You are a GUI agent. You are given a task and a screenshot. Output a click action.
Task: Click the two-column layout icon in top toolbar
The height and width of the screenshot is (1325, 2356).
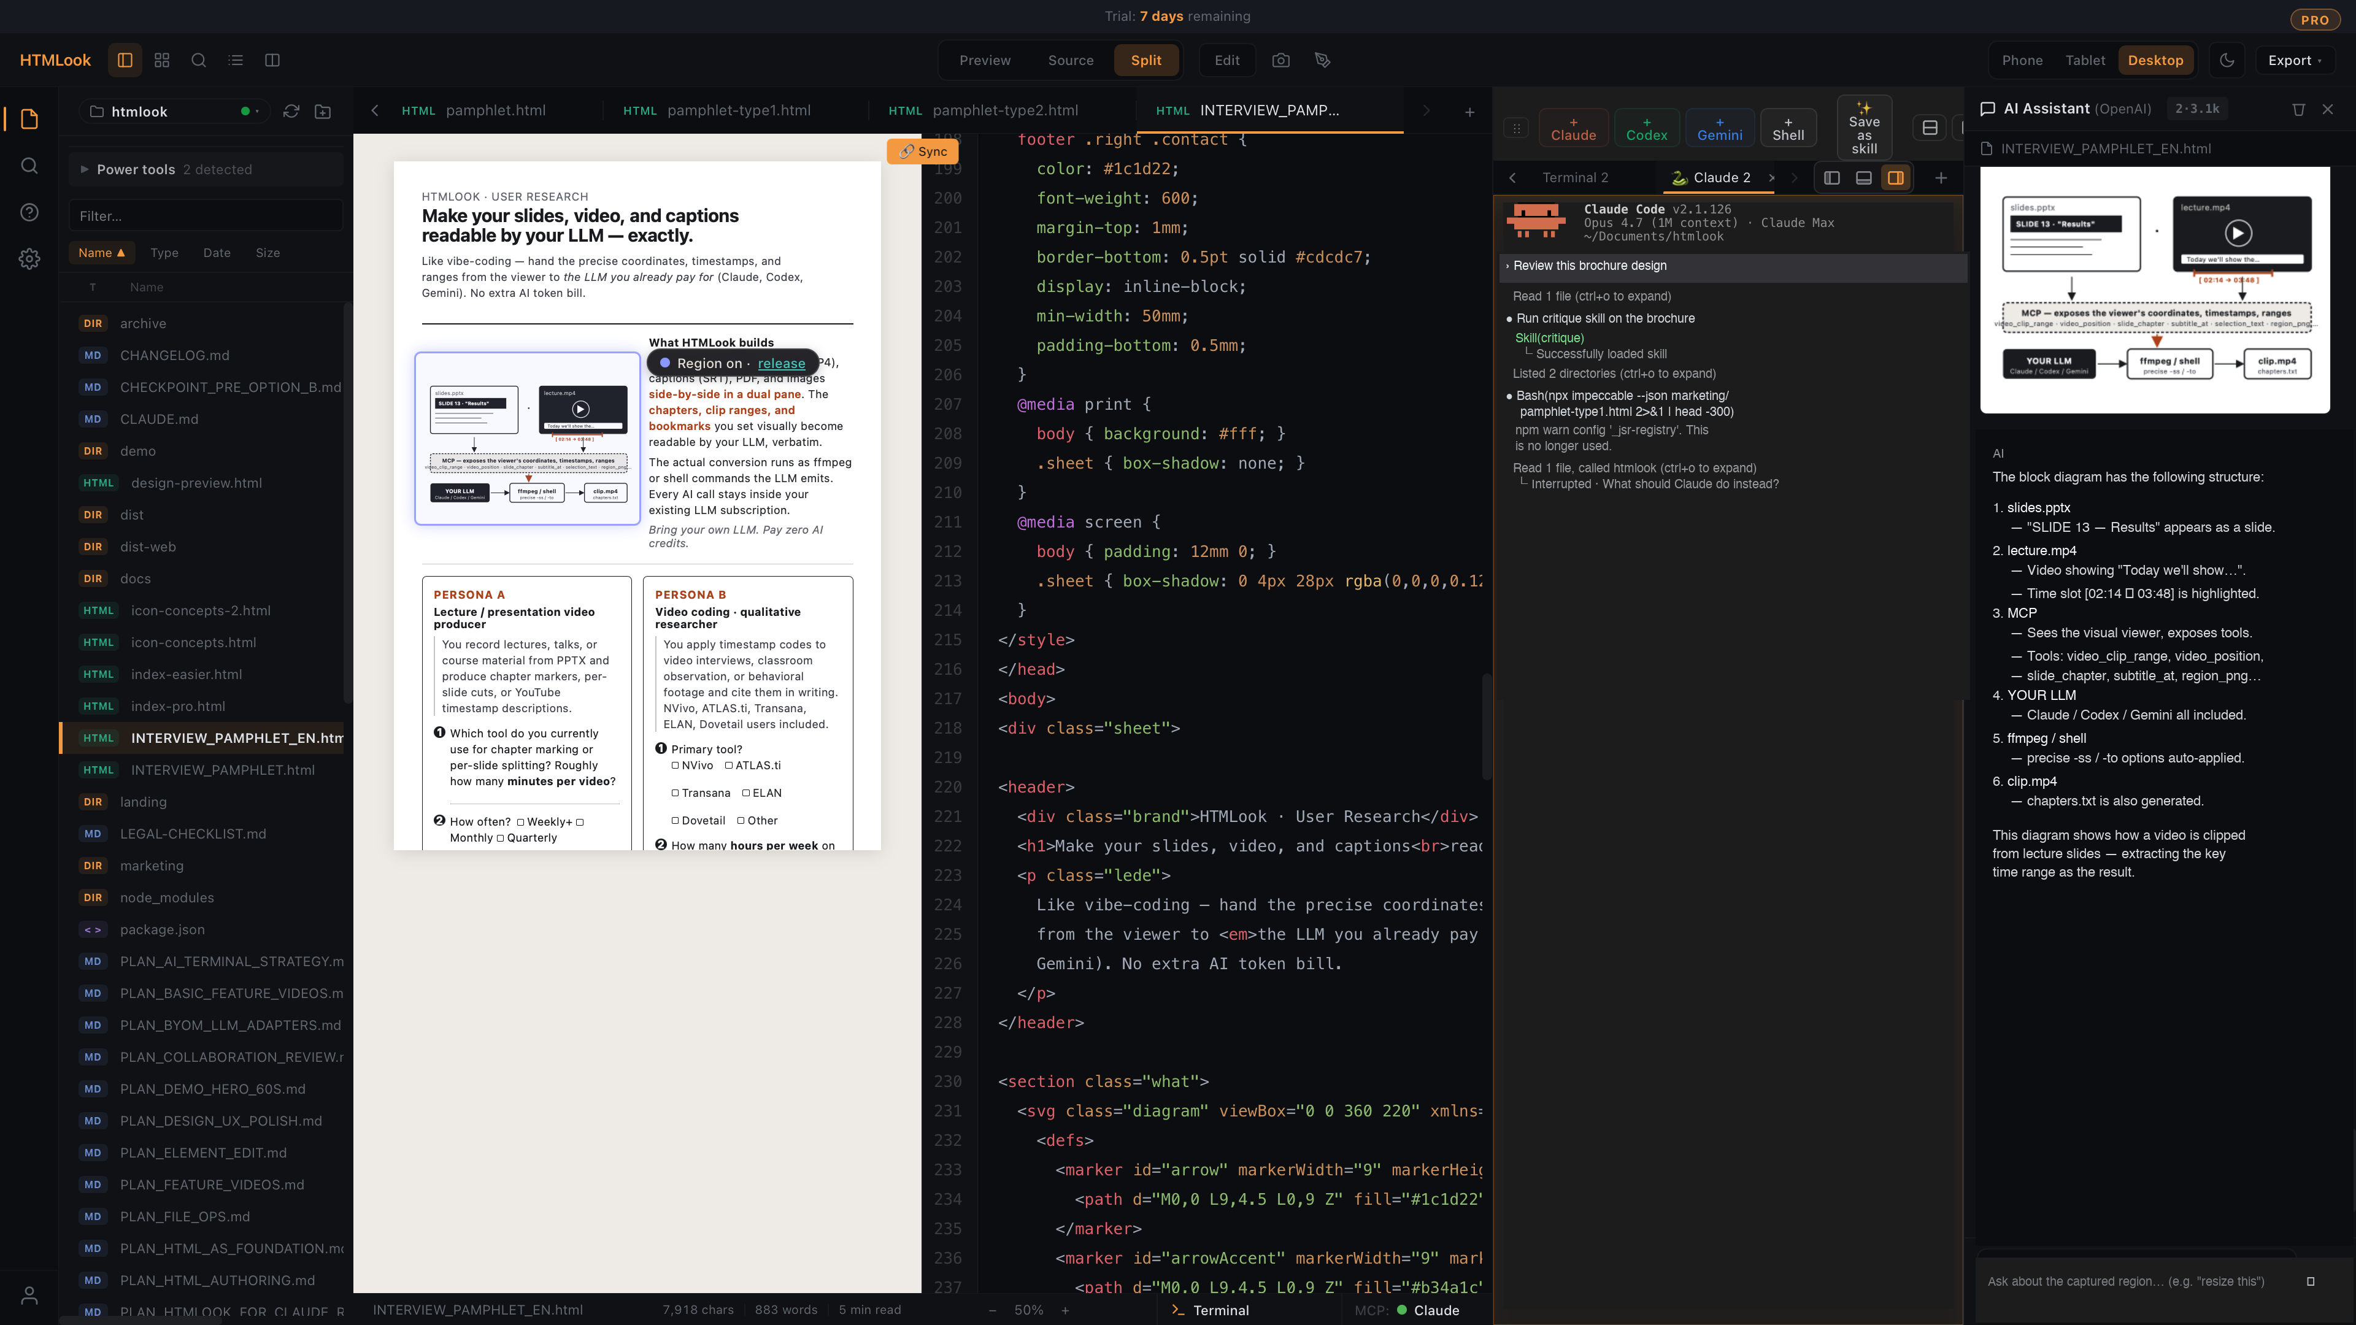coord(272,60)
